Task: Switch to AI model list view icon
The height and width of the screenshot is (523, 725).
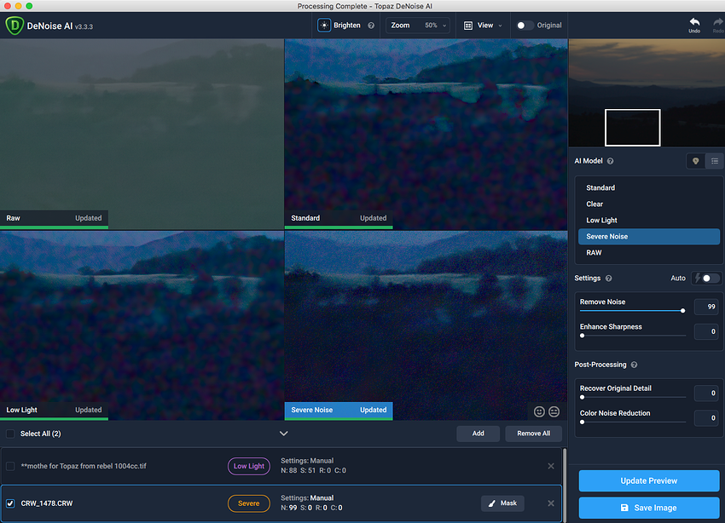Action: click(x=715, y=161)
